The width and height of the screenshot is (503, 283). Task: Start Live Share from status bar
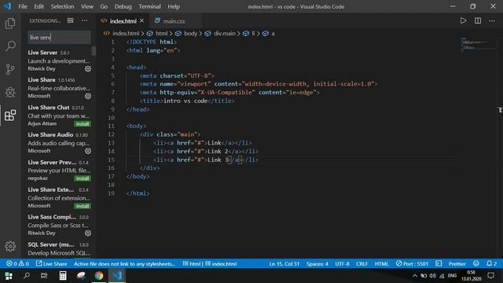click(51, 264)
